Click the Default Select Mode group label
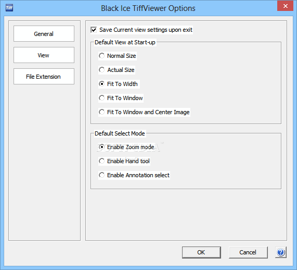The width and height of the screenshot is (297, 270). [x=120, y=133]
